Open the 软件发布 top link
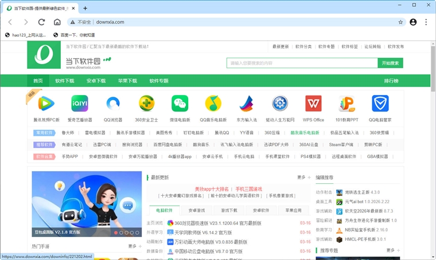This screenshot has height=260, width=436. click(396, 46)
